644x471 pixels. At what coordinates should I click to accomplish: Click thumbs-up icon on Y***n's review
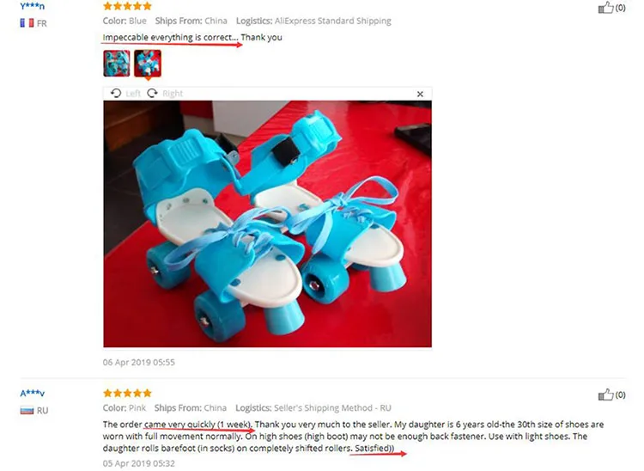[606, 8]
